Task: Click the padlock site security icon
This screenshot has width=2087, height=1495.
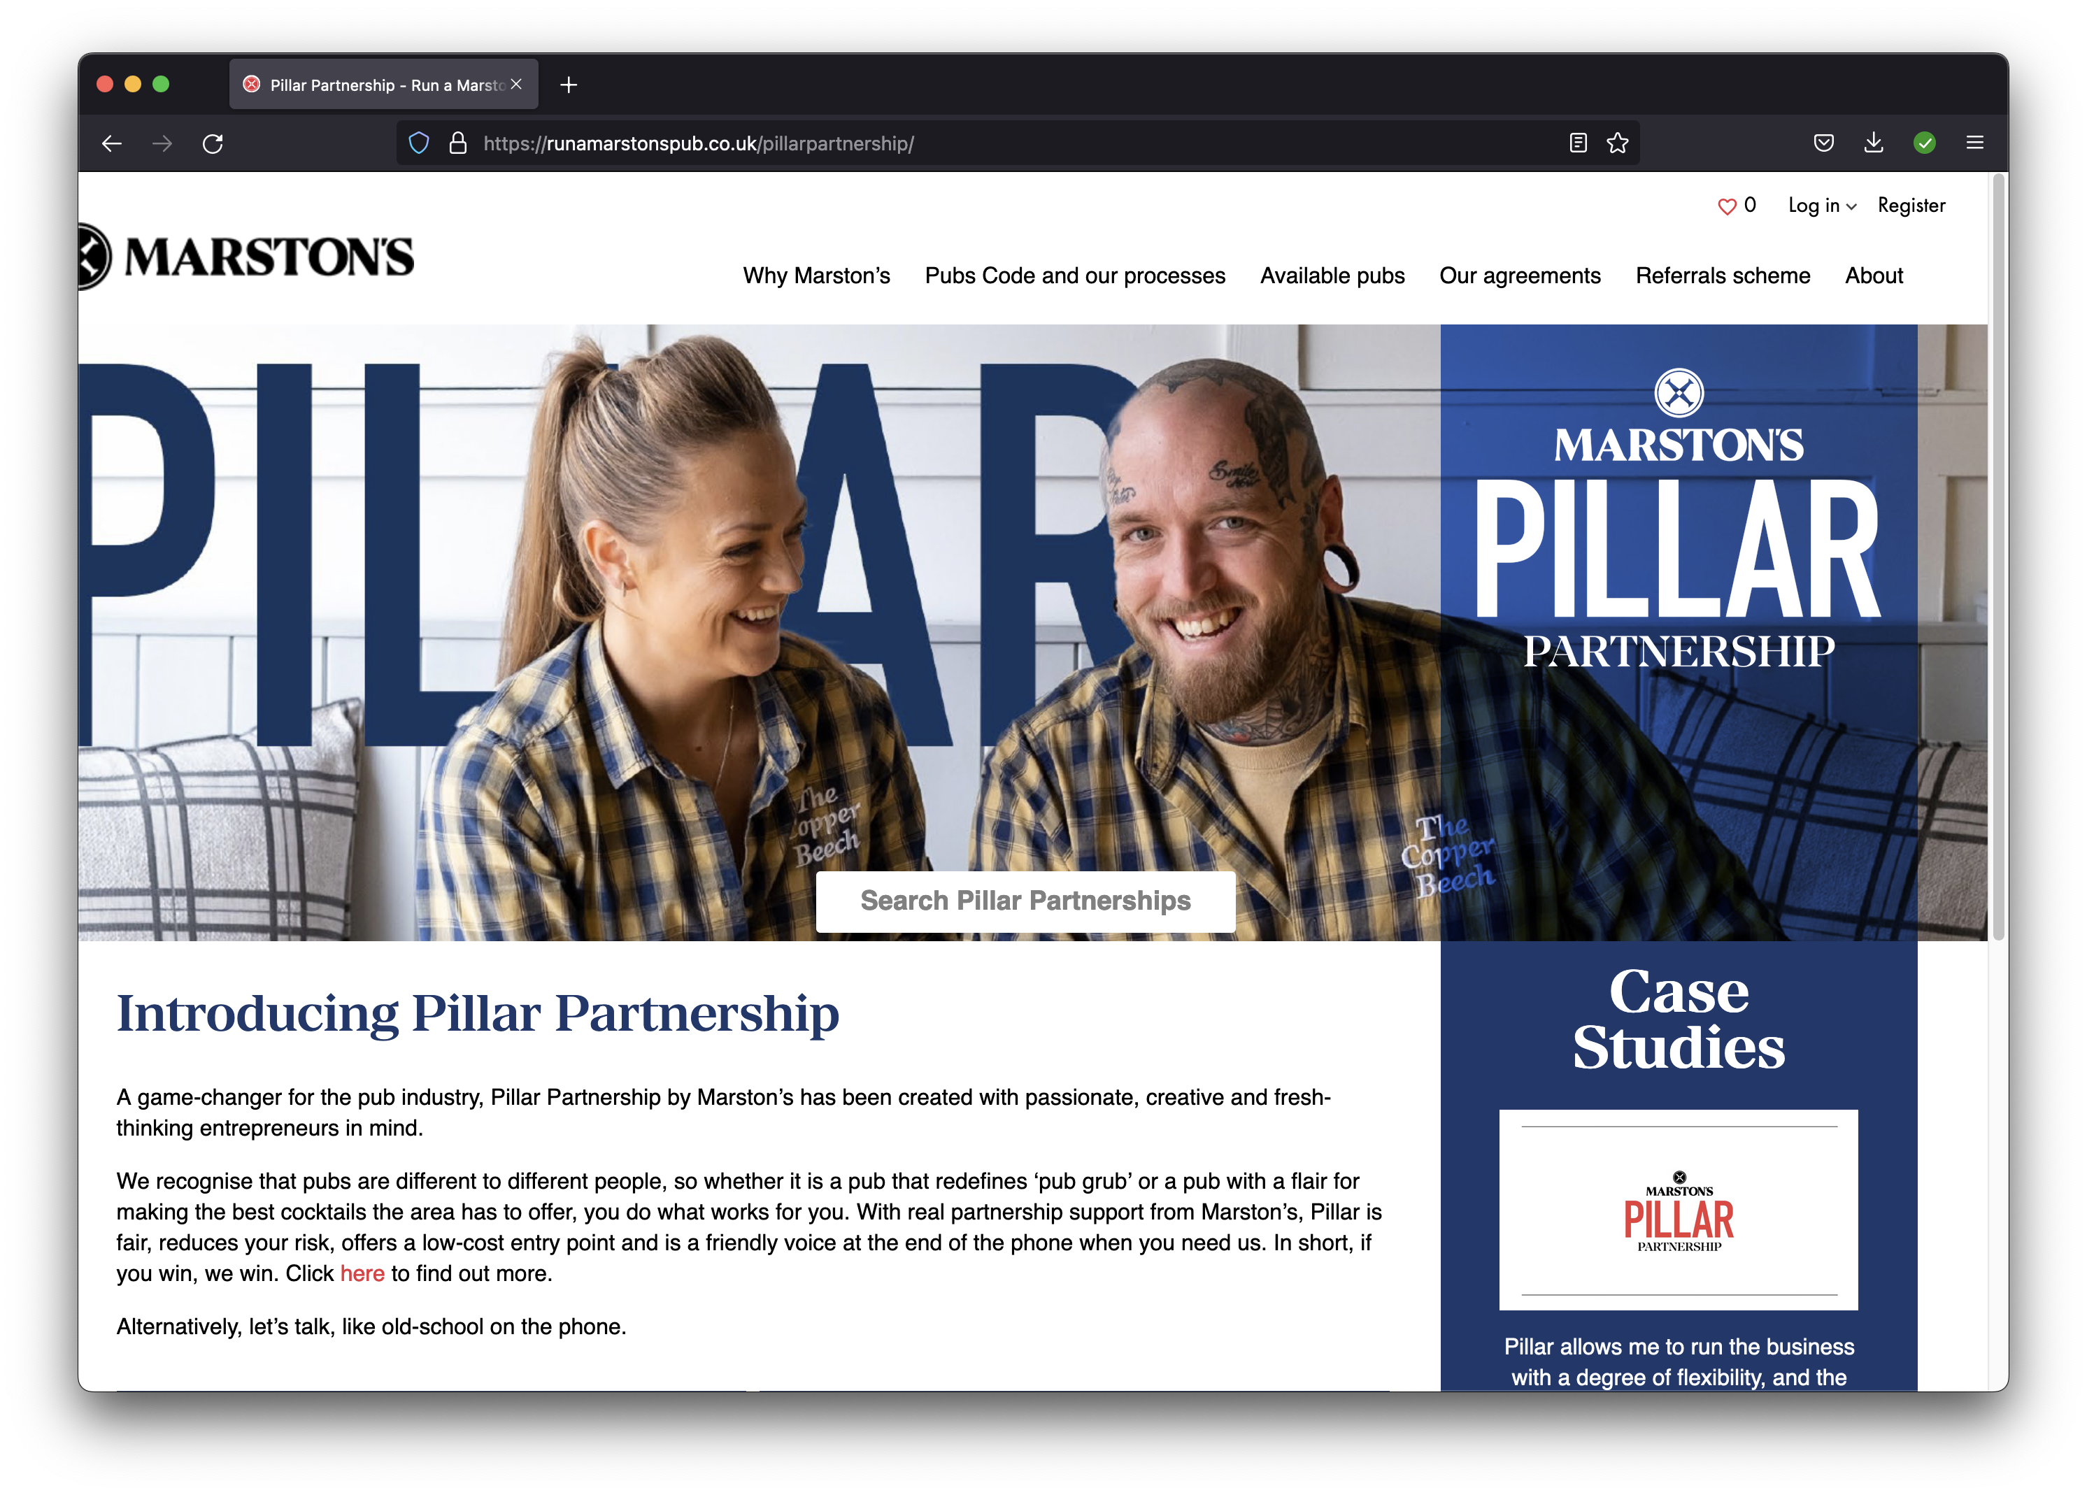Action: click(x=457, y=143)
